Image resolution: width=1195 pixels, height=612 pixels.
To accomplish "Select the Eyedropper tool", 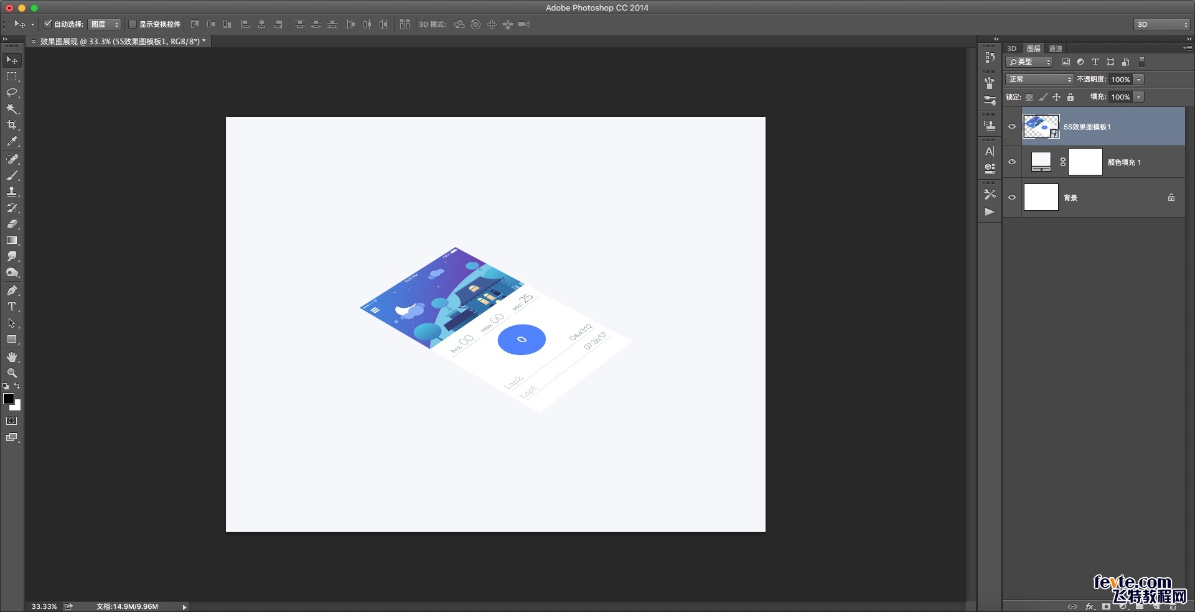I will 12,142.
